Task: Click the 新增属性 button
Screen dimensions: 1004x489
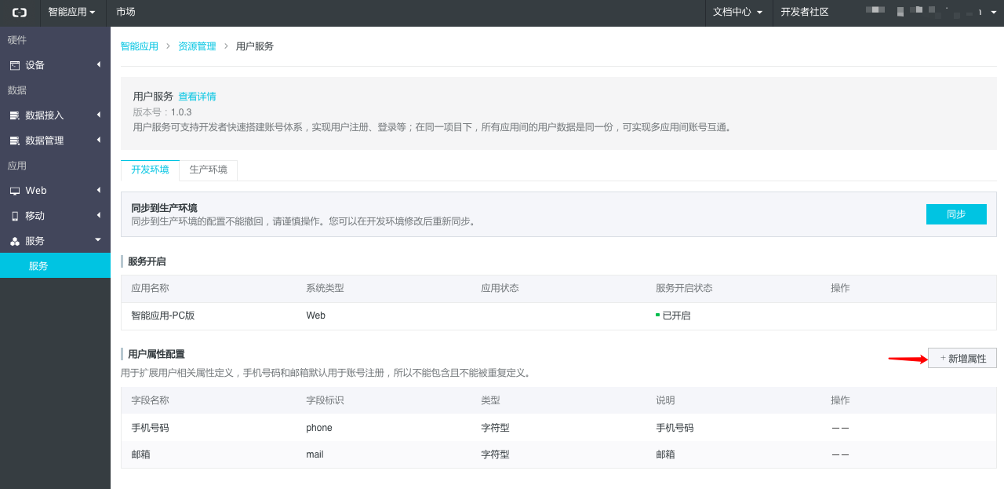Action: pos(962,359)
